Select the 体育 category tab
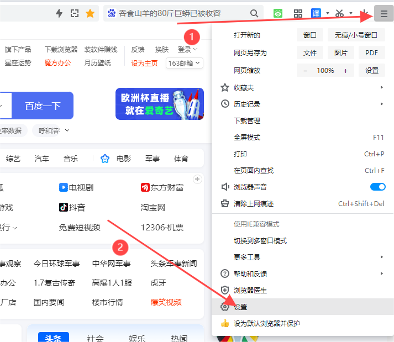 click(181, 159)
